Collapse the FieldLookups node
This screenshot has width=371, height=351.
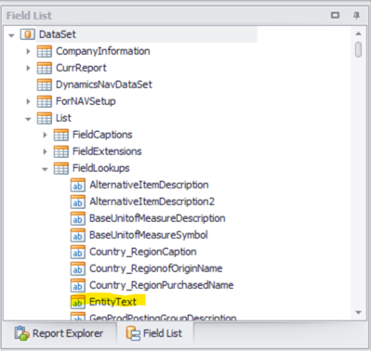click(x=45, y=169)
